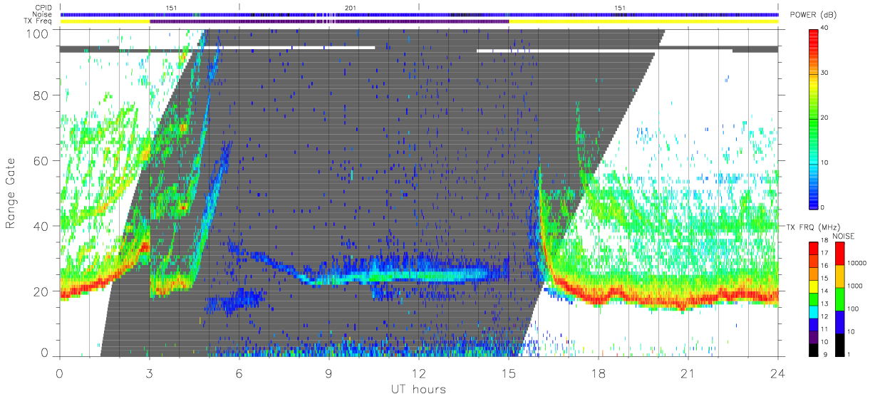Click the rightmost "151" CPID value
The image size is (875, 404).
(620, 8)
